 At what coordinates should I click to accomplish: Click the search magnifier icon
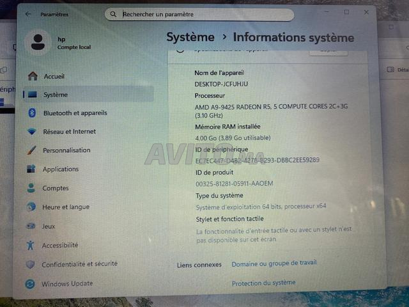tap(113, 14)
